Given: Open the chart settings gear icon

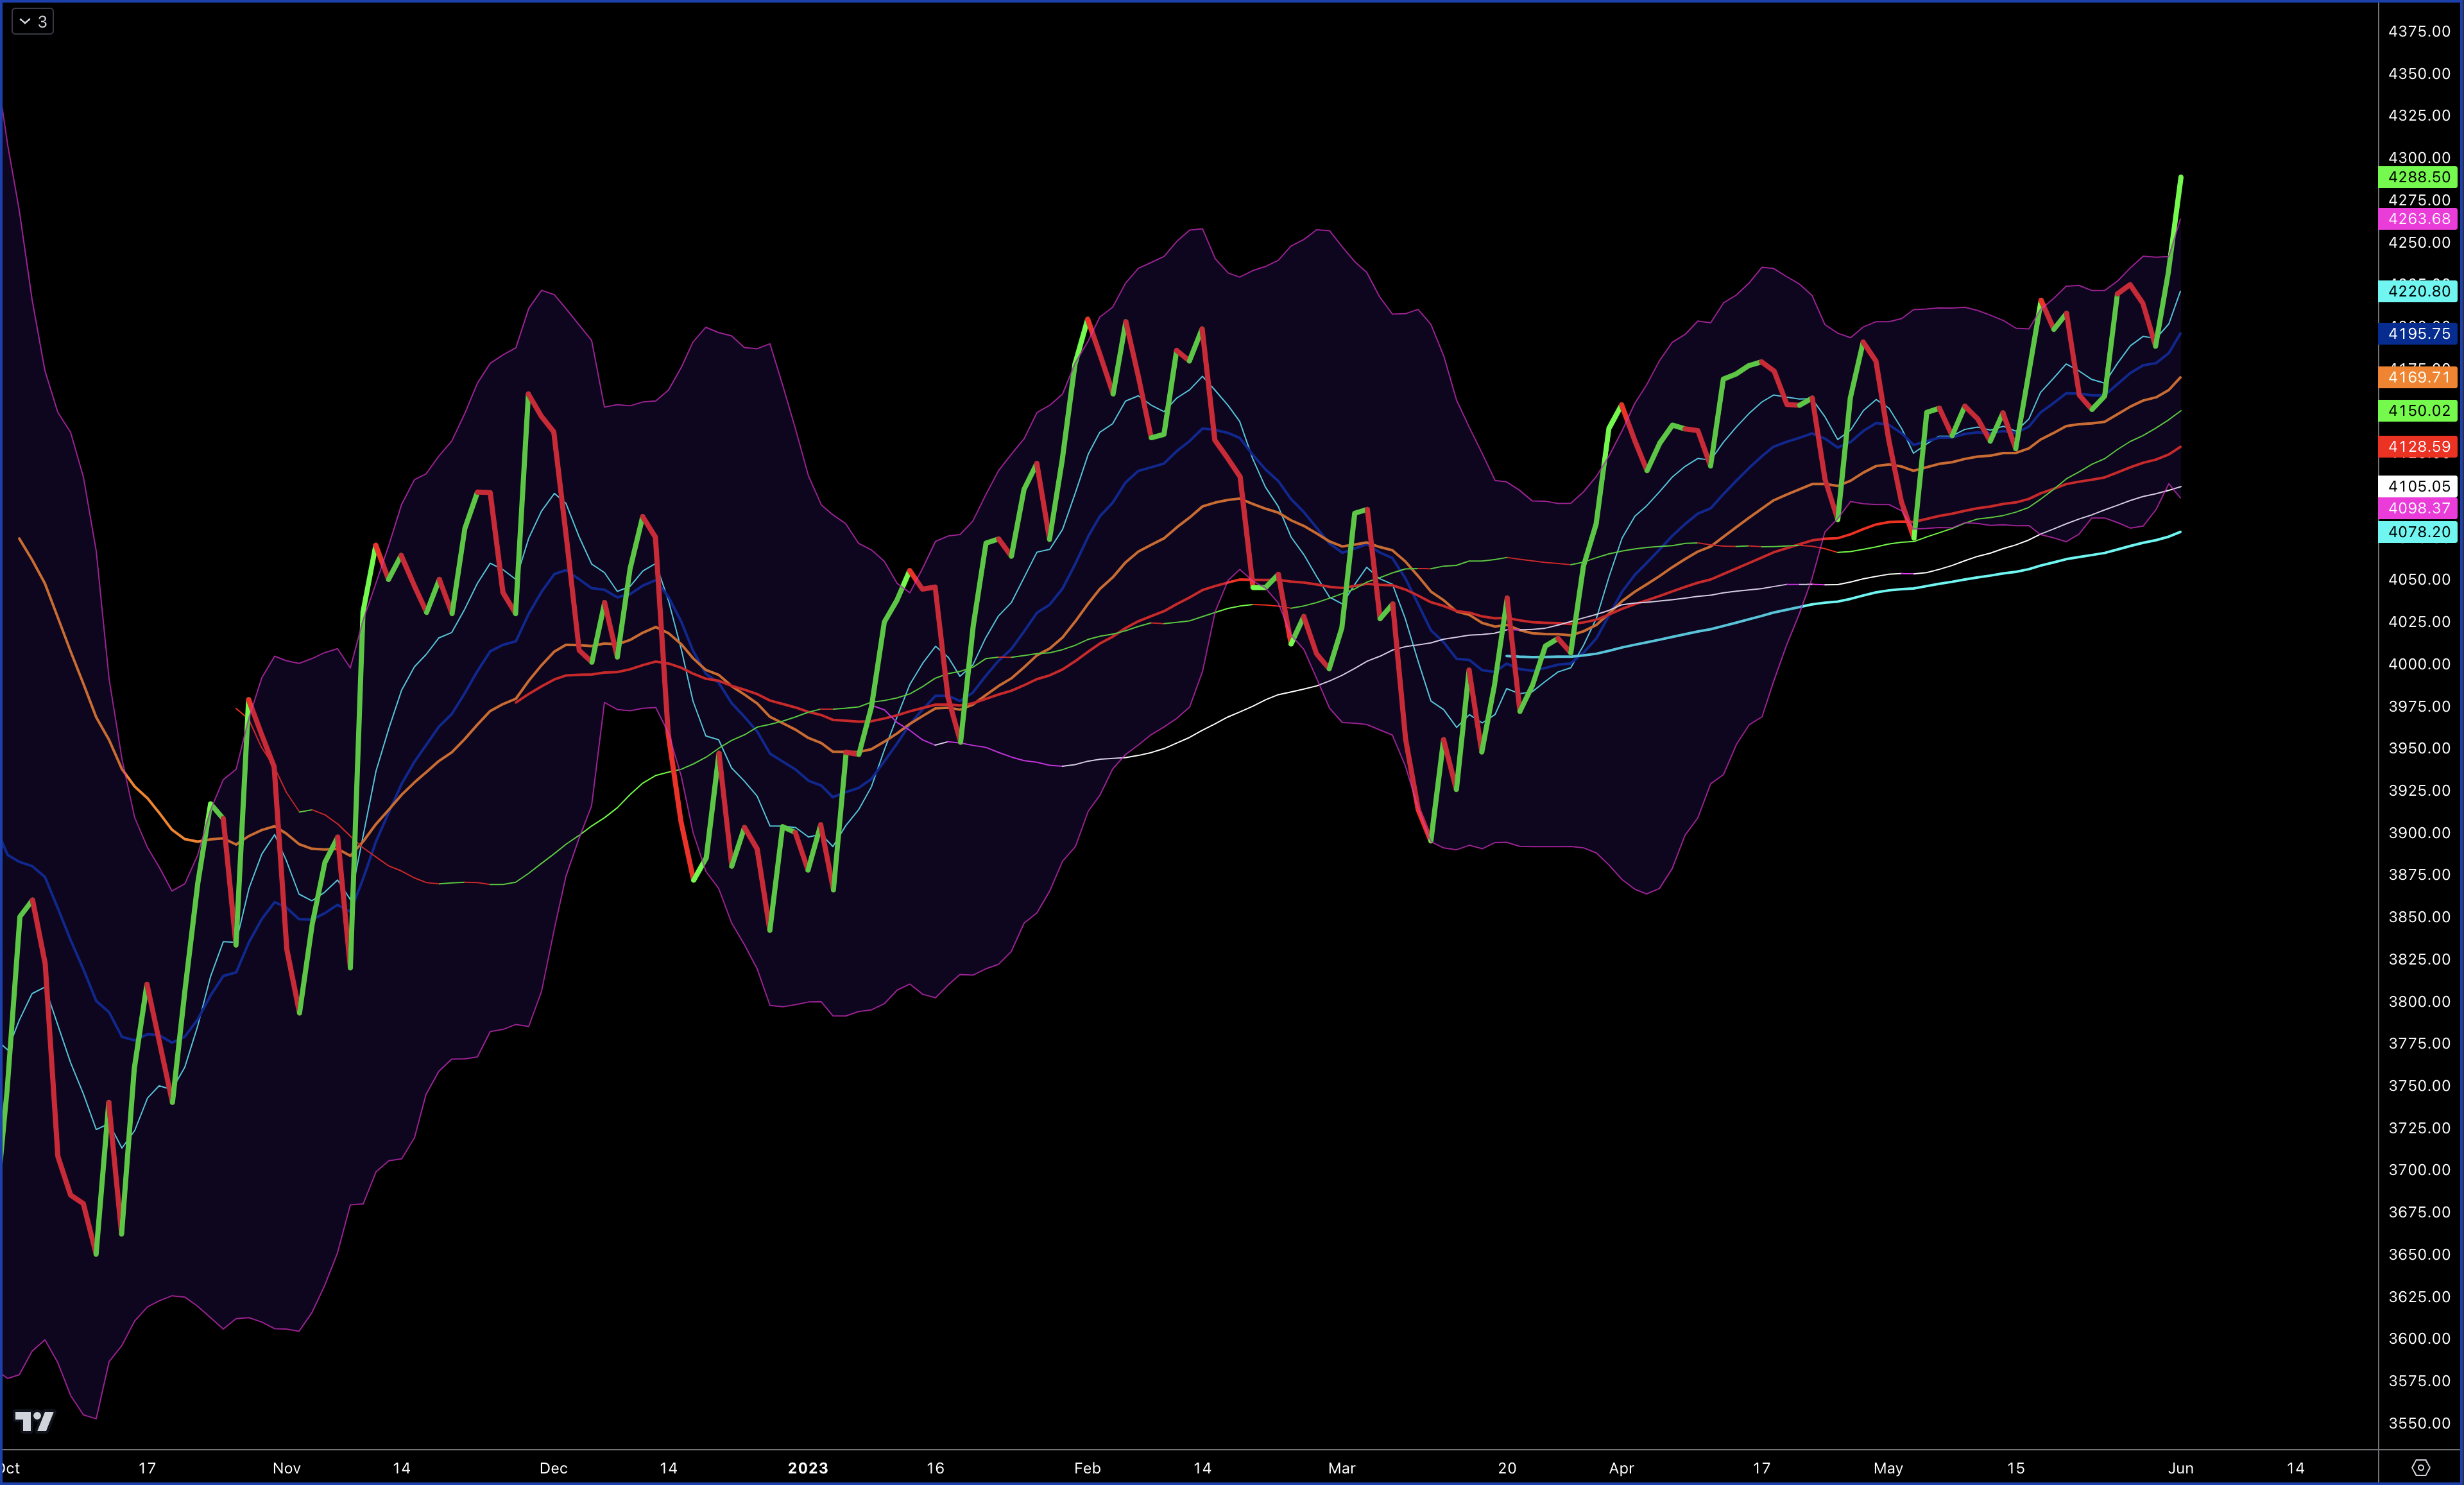Looking at the screenshot, I should (x=2420, y=1467).
